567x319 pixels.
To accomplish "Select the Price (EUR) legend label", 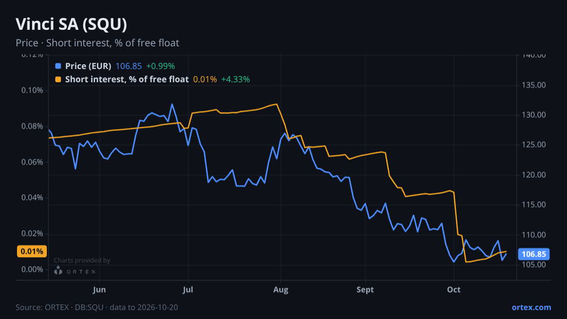I will tap(88, 66).
